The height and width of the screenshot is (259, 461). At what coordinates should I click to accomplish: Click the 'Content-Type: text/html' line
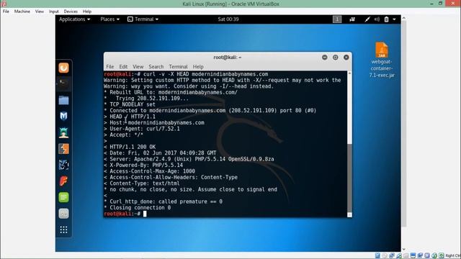point(141,183)
